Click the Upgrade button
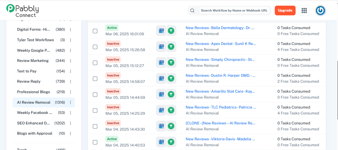Image resolution: width=338 pixels, height=150 pixels. [x=285, y=11]
